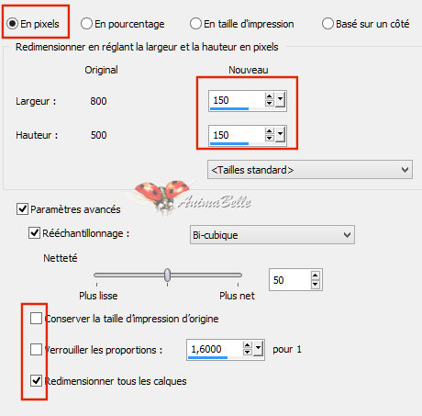Viewport: 422px width, 416px height.
Task: Click the new Largeur value field
Action: click(237, 100)
